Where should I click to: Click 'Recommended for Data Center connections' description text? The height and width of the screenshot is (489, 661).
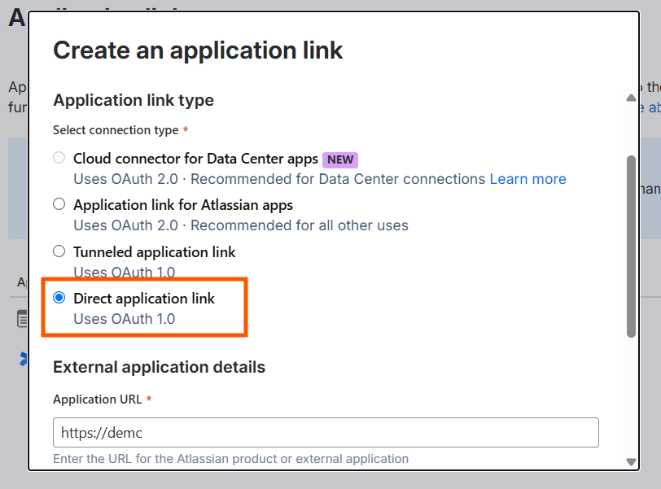pos(338,179)
